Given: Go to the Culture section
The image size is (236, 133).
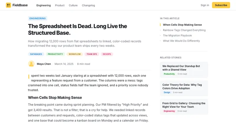Looking at the screenshot, I should pyautogui.click(x=73, y=5).
